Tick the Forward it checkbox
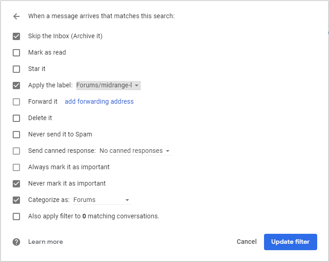Viewport: 329px width, 262px height. [16, 102]
